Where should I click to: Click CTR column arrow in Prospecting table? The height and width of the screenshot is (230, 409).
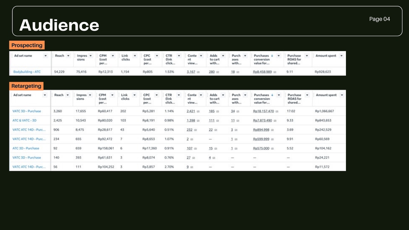click(179, 56)
